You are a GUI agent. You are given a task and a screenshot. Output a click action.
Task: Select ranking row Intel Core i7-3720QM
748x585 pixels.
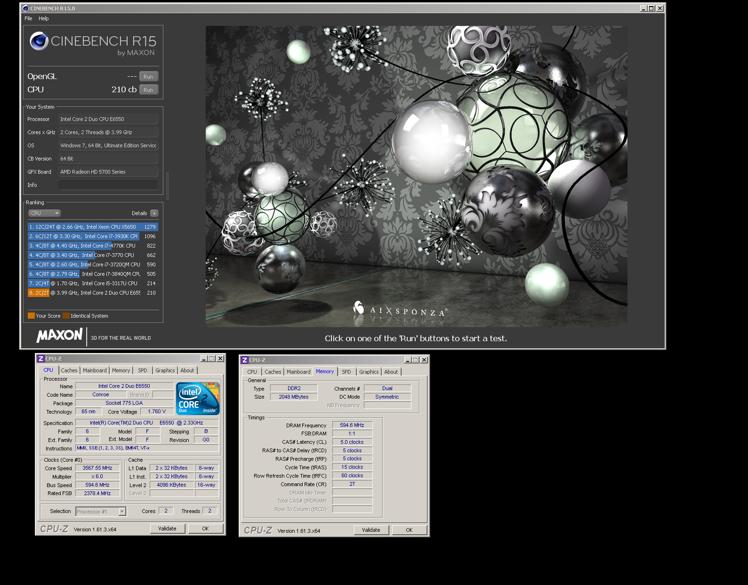coord(93,264)
